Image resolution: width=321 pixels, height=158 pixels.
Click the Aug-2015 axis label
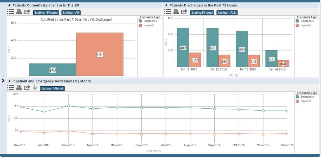point(190,145)
